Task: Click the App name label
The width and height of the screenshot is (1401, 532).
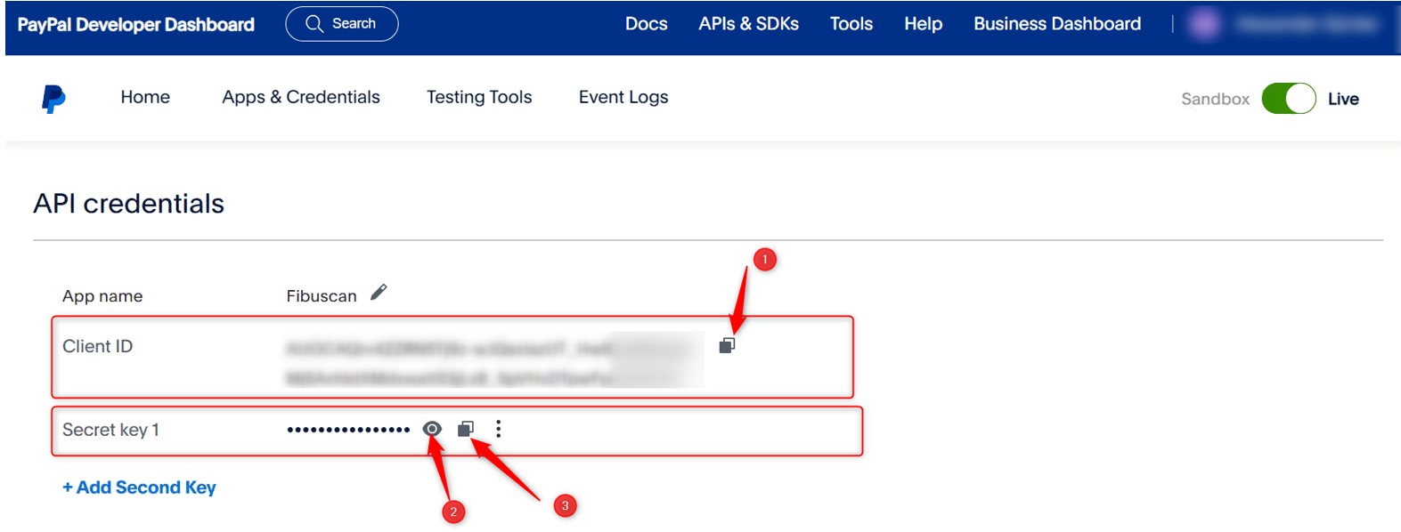Action: 102,296
